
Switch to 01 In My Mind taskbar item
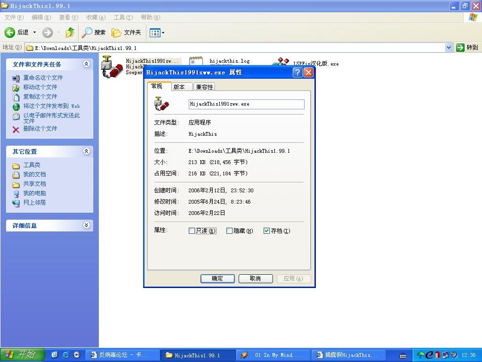click(x=273, y=355)
